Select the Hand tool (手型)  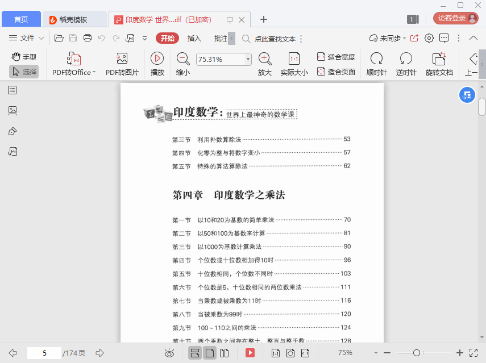click(24, 57)
